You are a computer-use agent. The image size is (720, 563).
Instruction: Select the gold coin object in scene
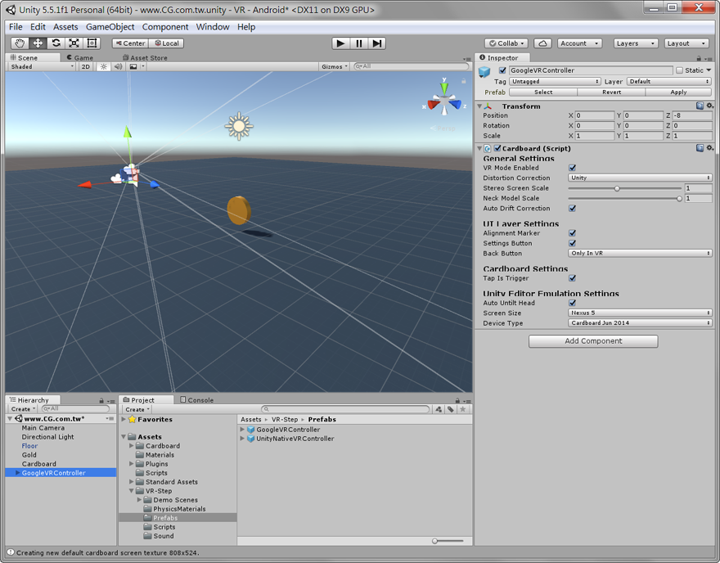pyautogui.click(x=239, y=210)
